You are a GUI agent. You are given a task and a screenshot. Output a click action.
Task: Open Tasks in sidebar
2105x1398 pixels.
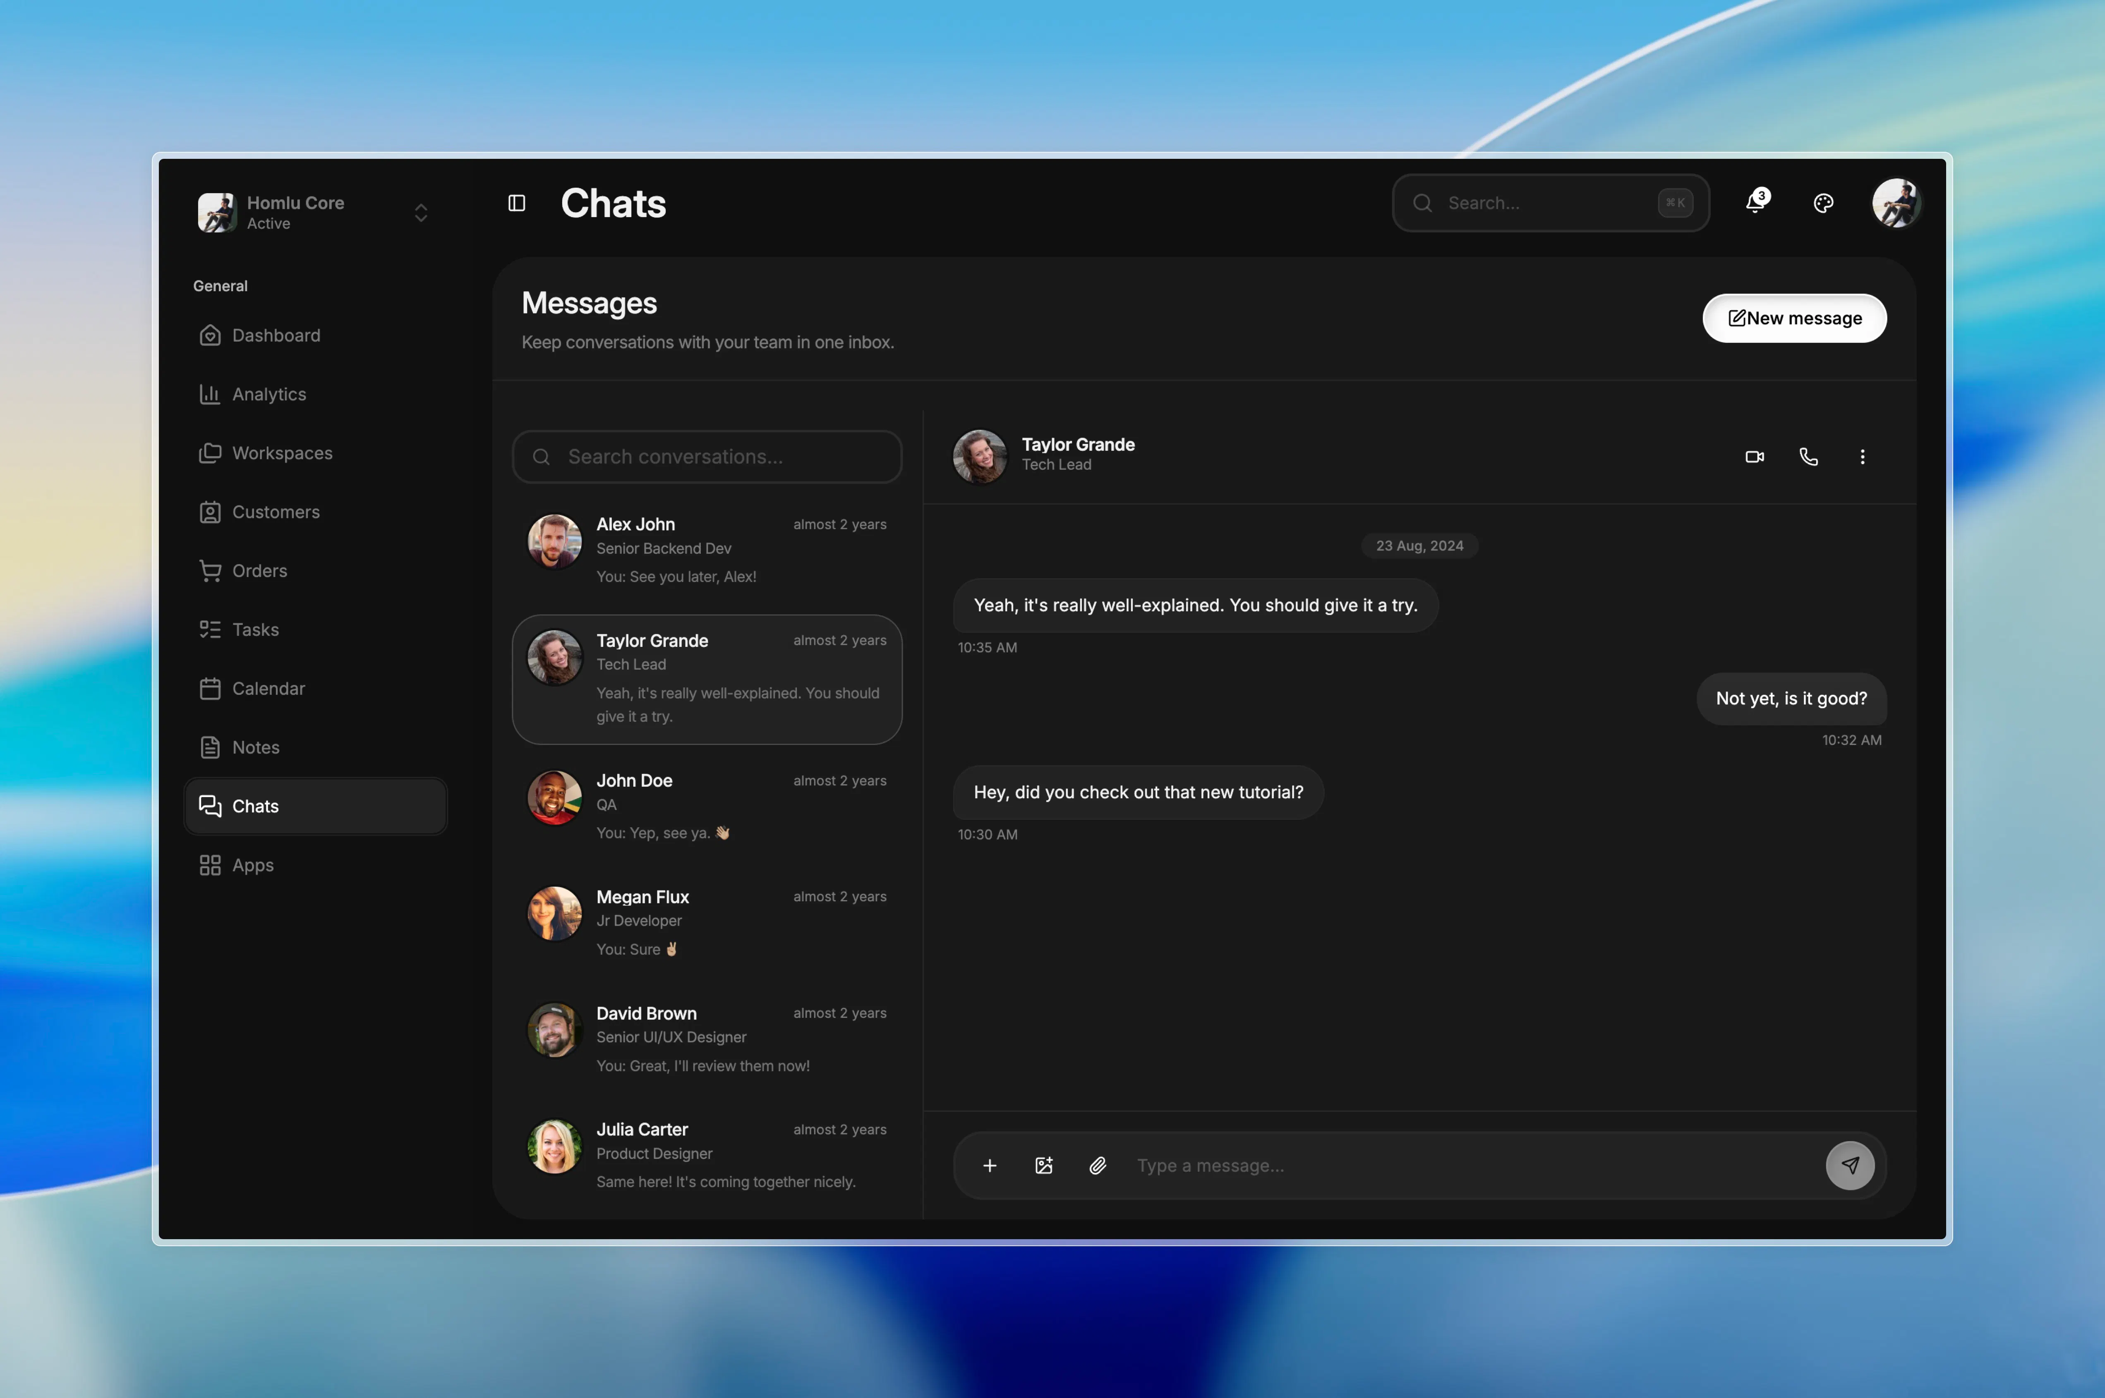pos(316,630)
